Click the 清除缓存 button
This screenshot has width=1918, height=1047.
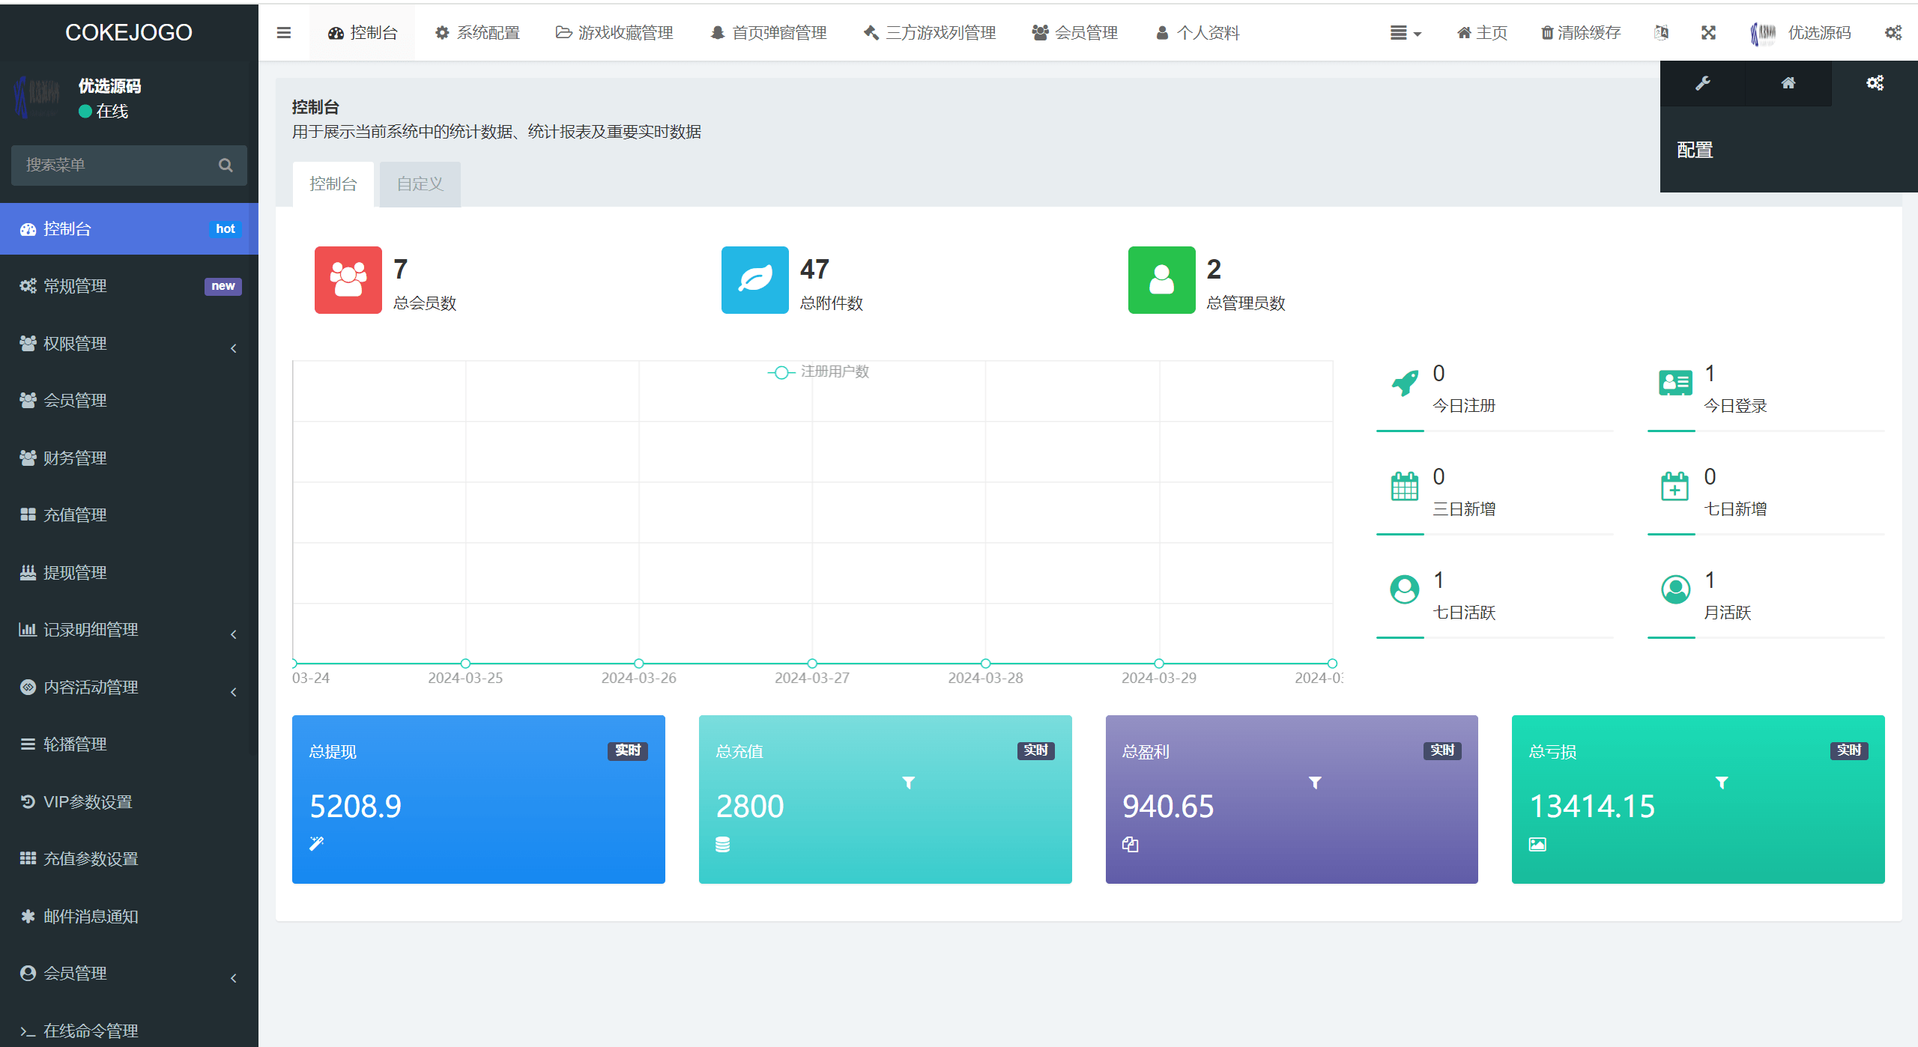point(1581,32)
